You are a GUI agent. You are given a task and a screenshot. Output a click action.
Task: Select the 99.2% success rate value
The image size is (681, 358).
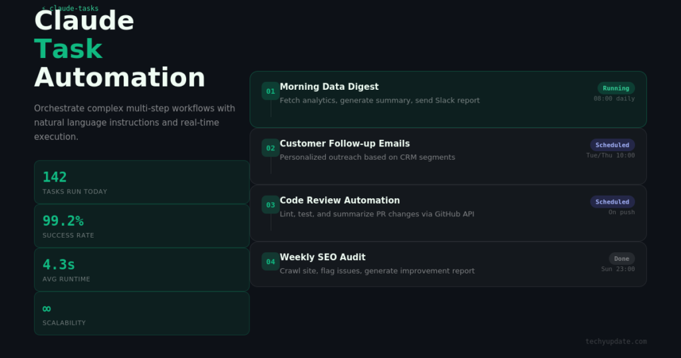pyautogui.click(x=63, y=221)
